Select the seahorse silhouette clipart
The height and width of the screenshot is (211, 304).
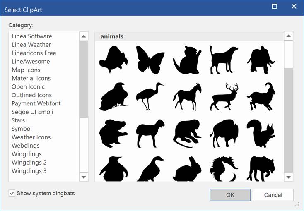224,169
